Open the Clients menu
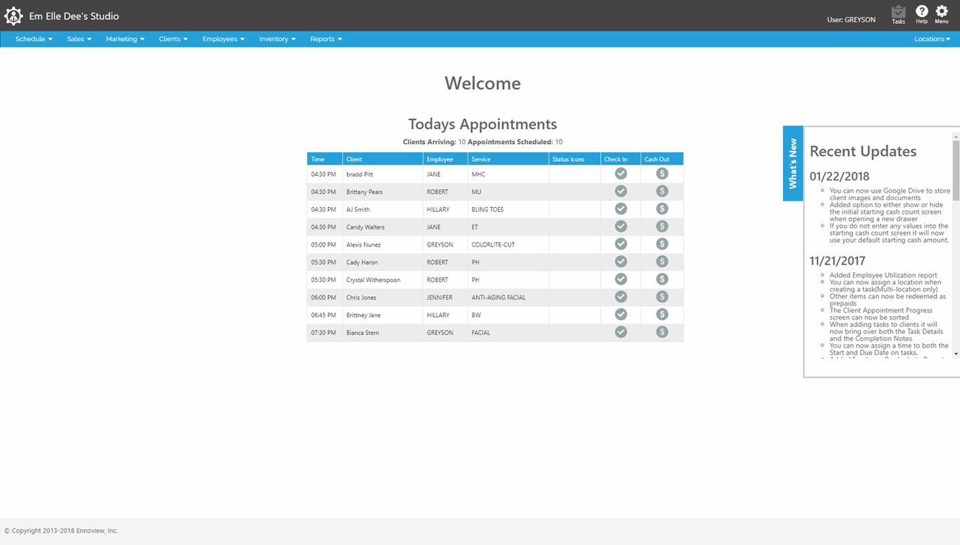Viewport: 960px width, 545px height. (173, 39)
